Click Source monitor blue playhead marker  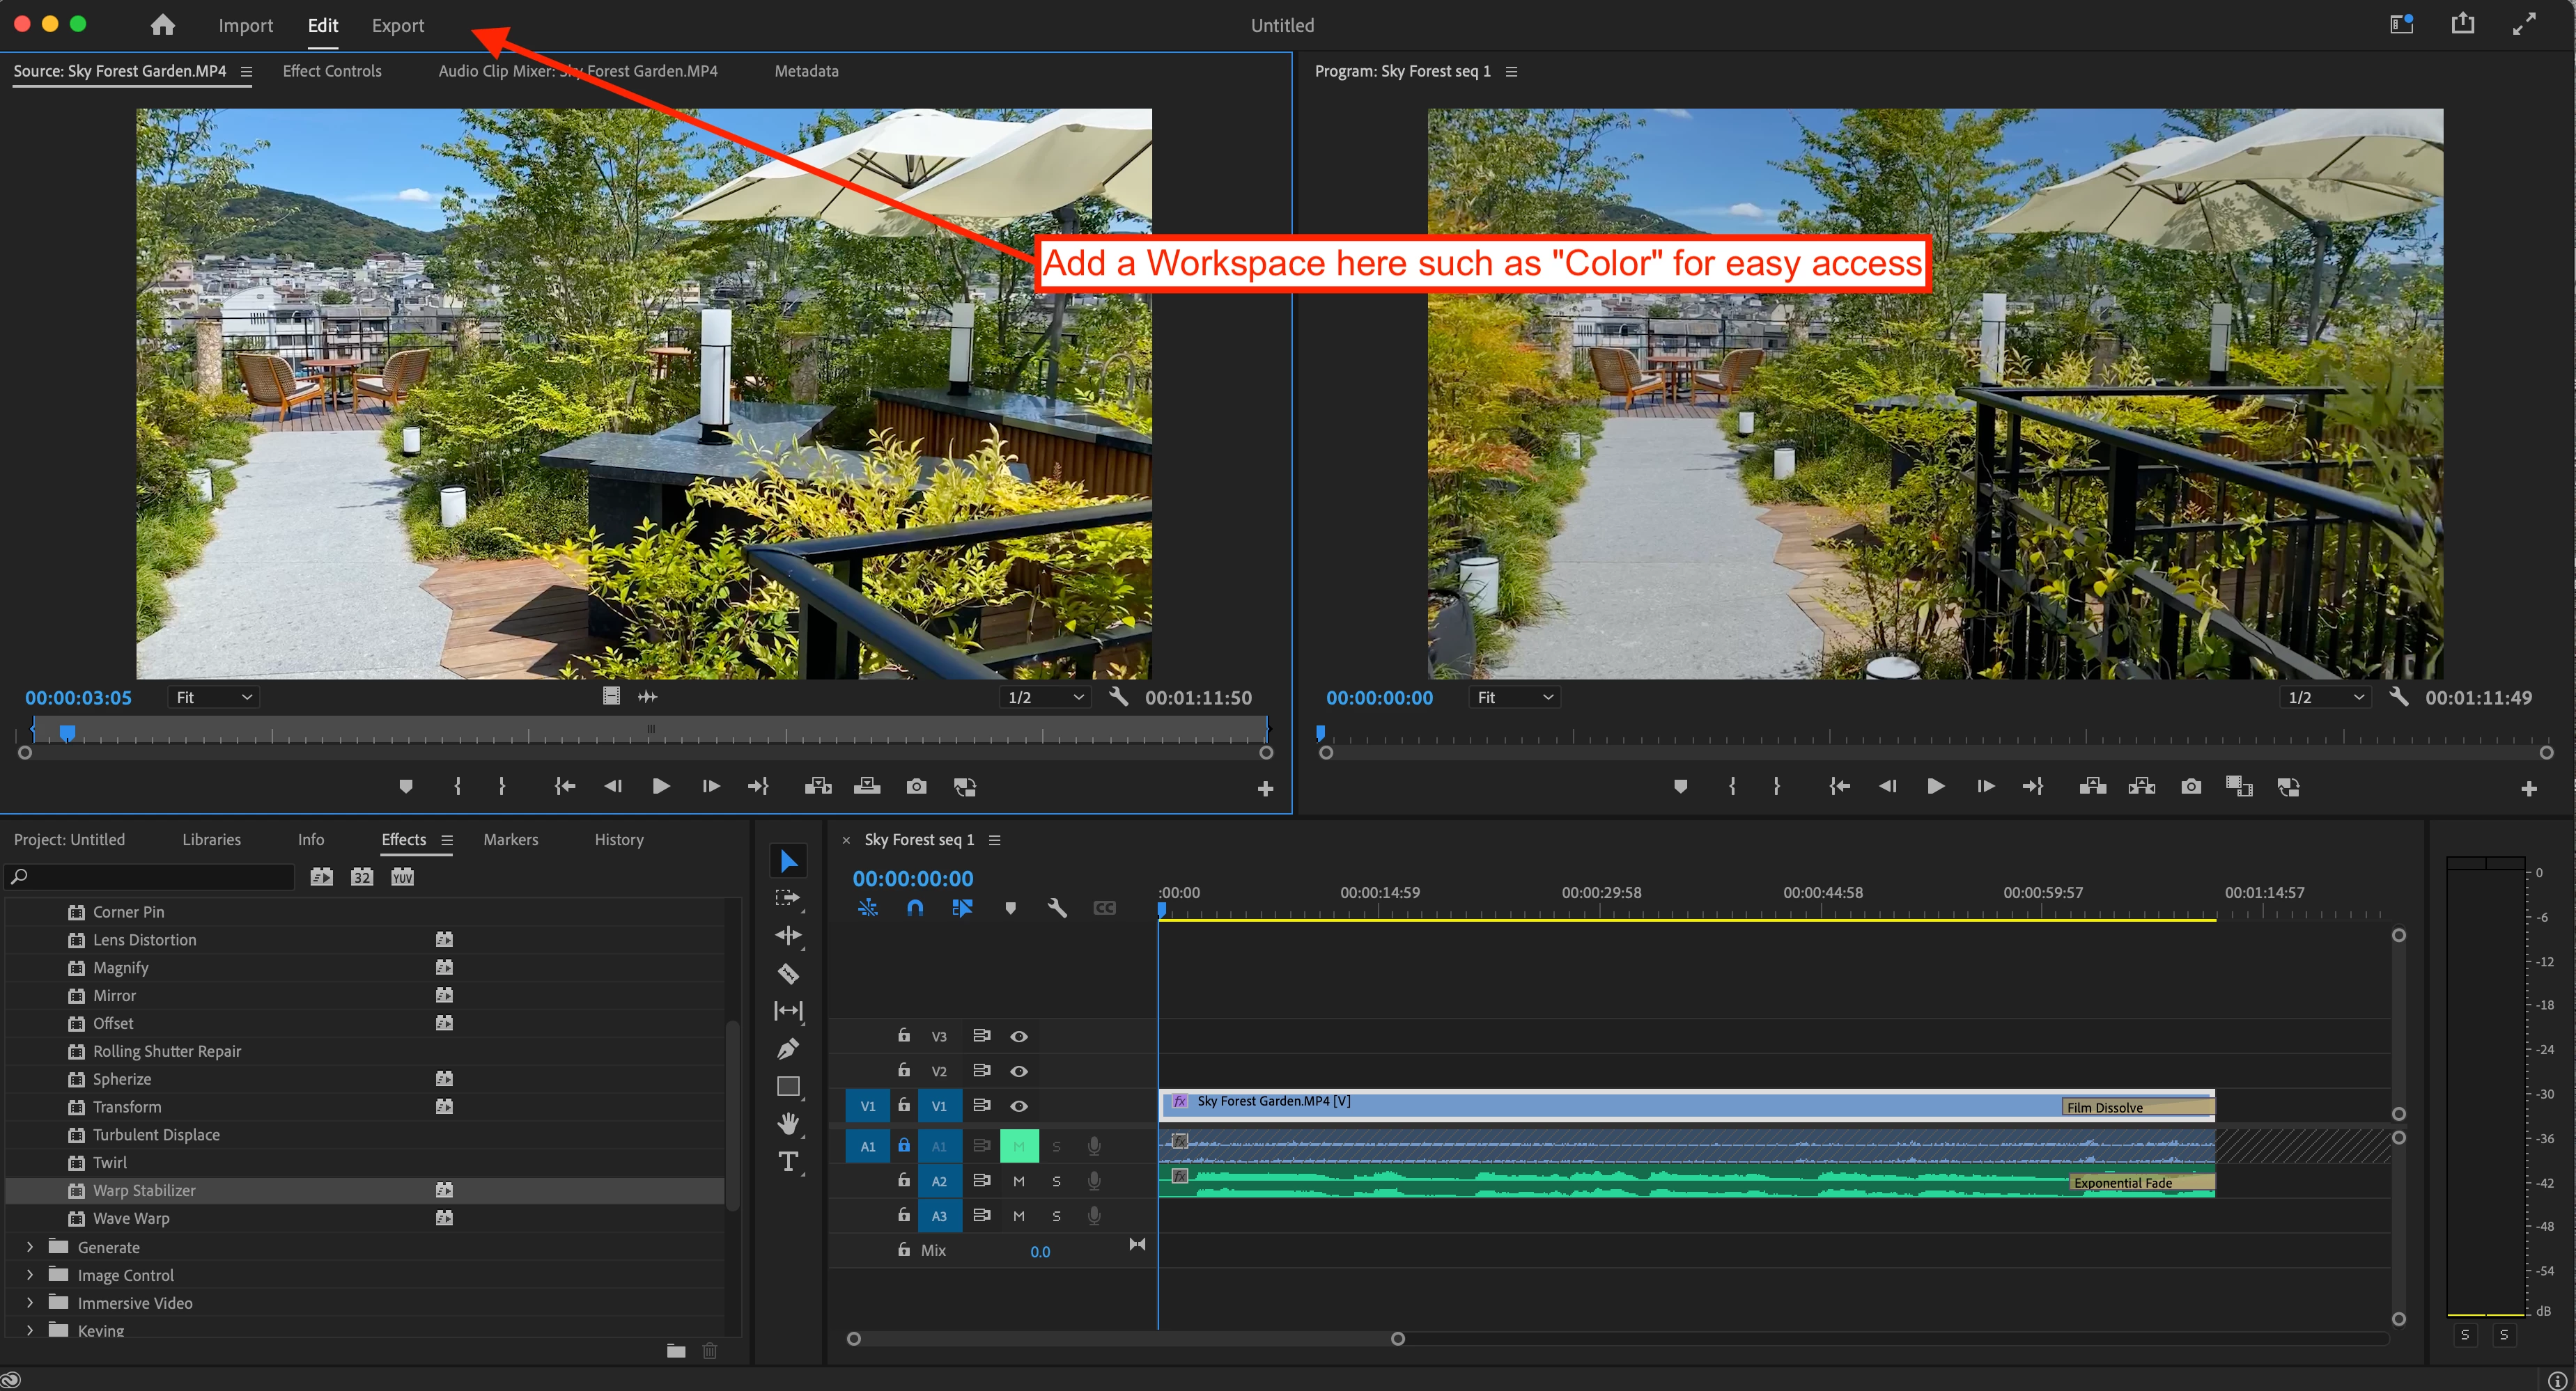click(x=67, y=732)
